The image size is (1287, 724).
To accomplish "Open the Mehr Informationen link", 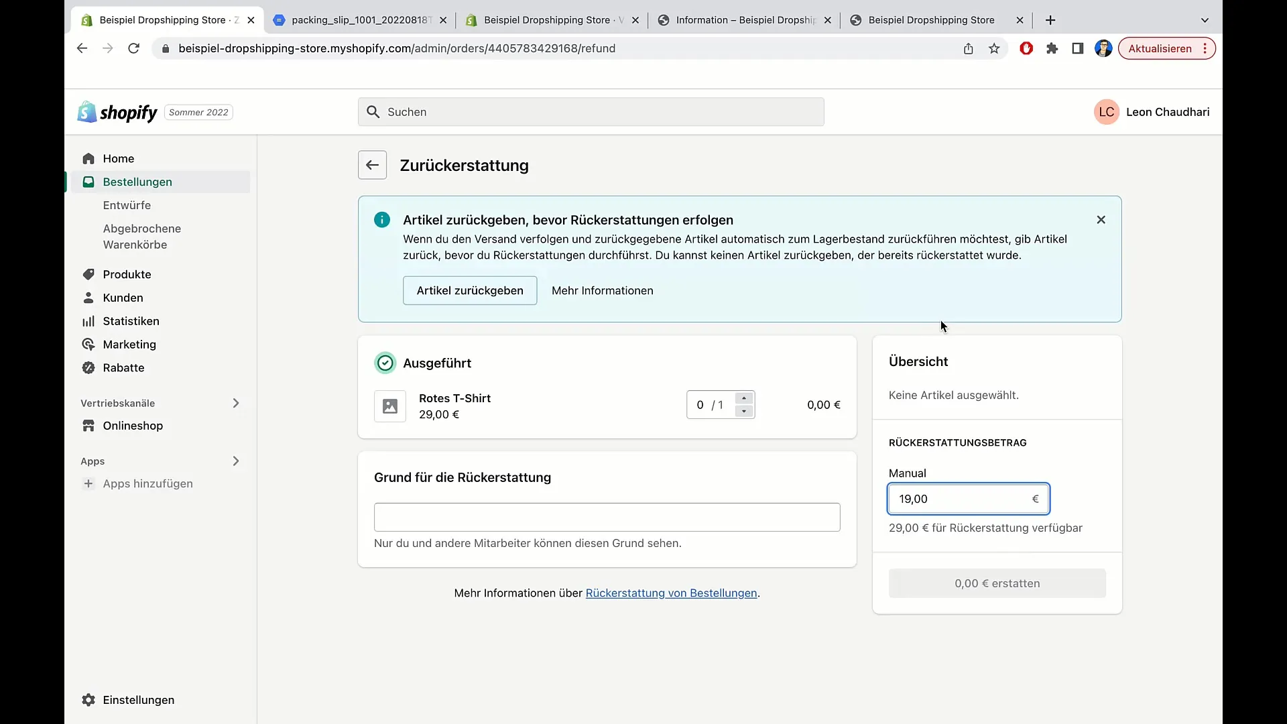I will (x=602, y=290).
